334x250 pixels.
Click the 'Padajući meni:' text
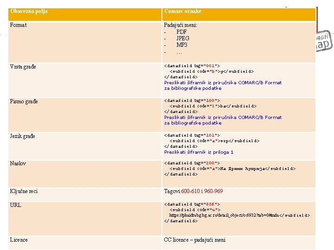180,25
